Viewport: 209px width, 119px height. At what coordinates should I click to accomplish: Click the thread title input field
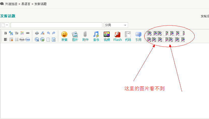point(56,25)
